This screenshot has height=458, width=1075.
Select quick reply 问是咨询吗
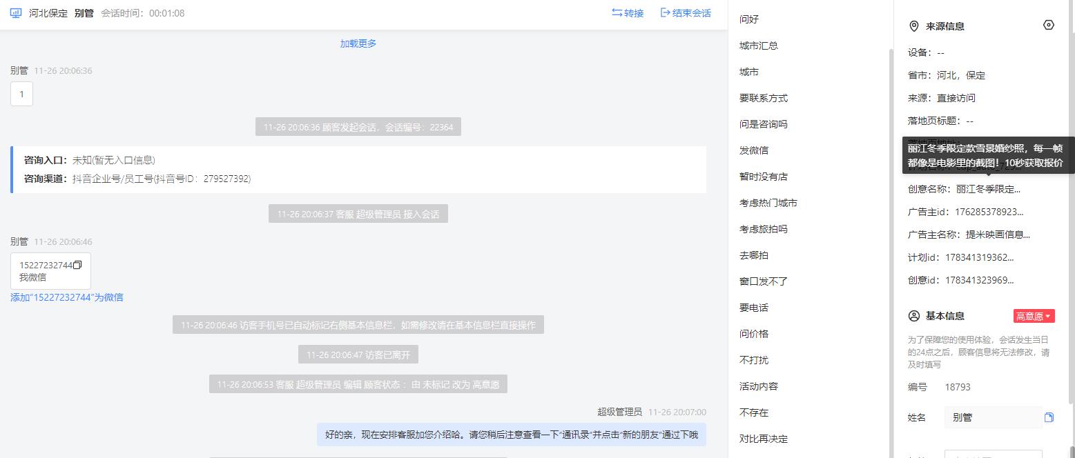coord(764,124)
